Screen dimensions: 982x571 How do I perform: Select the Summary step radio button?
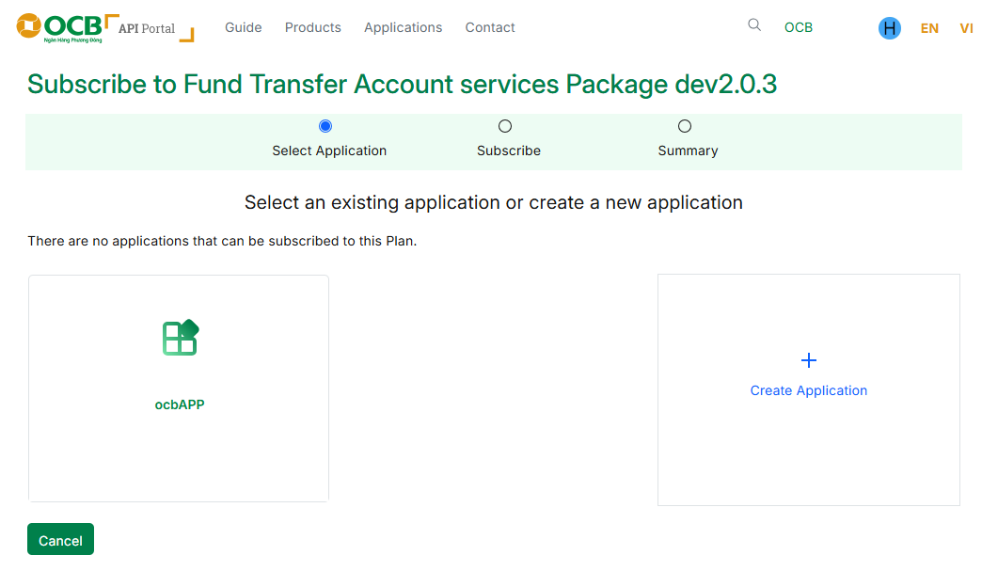(x=685, y=126)
